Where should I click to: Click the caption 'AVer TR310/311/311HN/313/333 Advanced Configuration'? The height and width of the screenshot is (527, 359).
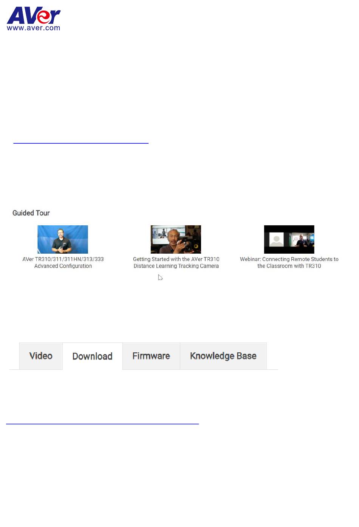click(63, 263)
